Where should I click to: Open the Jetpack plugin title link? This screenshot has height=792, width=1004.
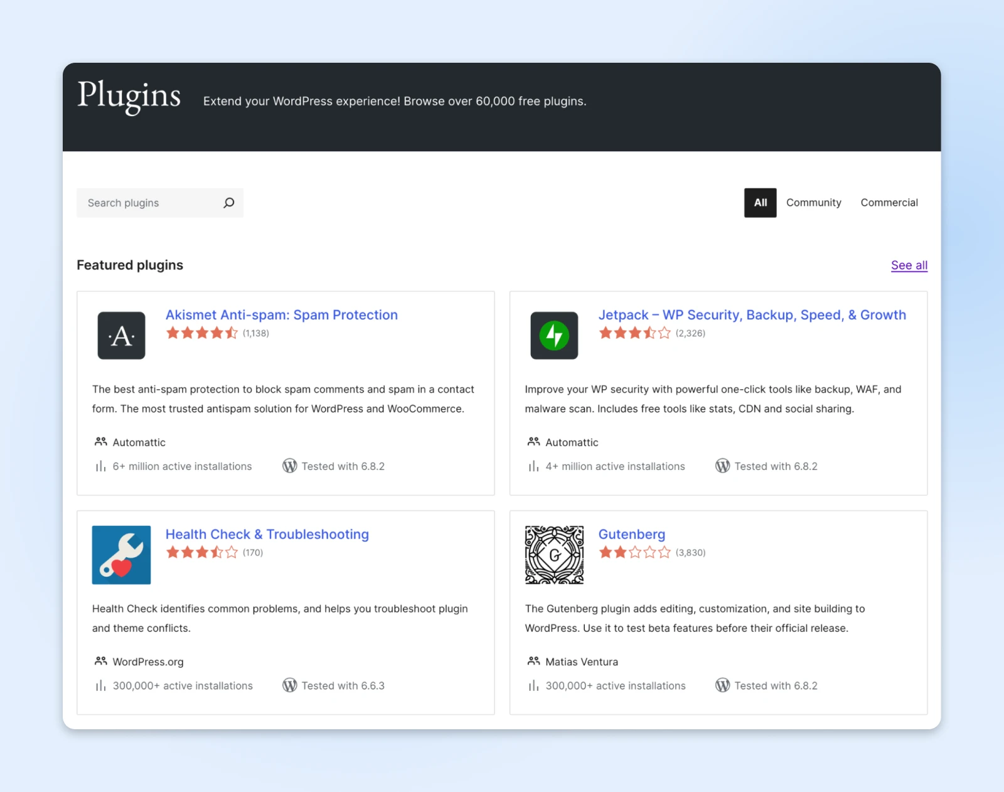(752, 314)
